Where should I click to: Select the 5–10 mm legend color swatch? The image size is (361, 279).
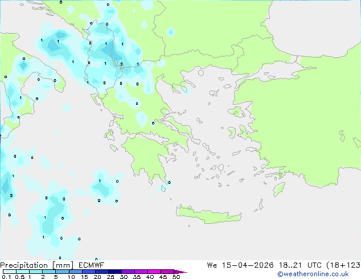pyautogui.click(x=62, y=272)
